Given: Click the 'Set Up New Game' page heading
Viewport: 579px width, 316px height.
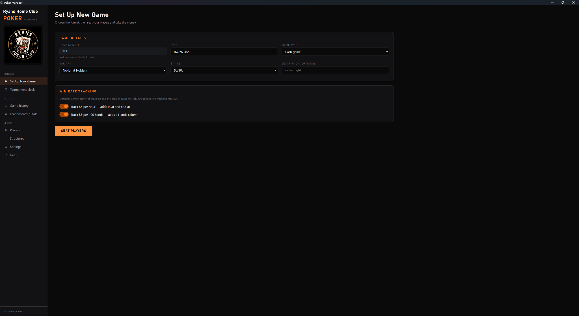Looking at the screenshot, I should (x=82, y=15).
